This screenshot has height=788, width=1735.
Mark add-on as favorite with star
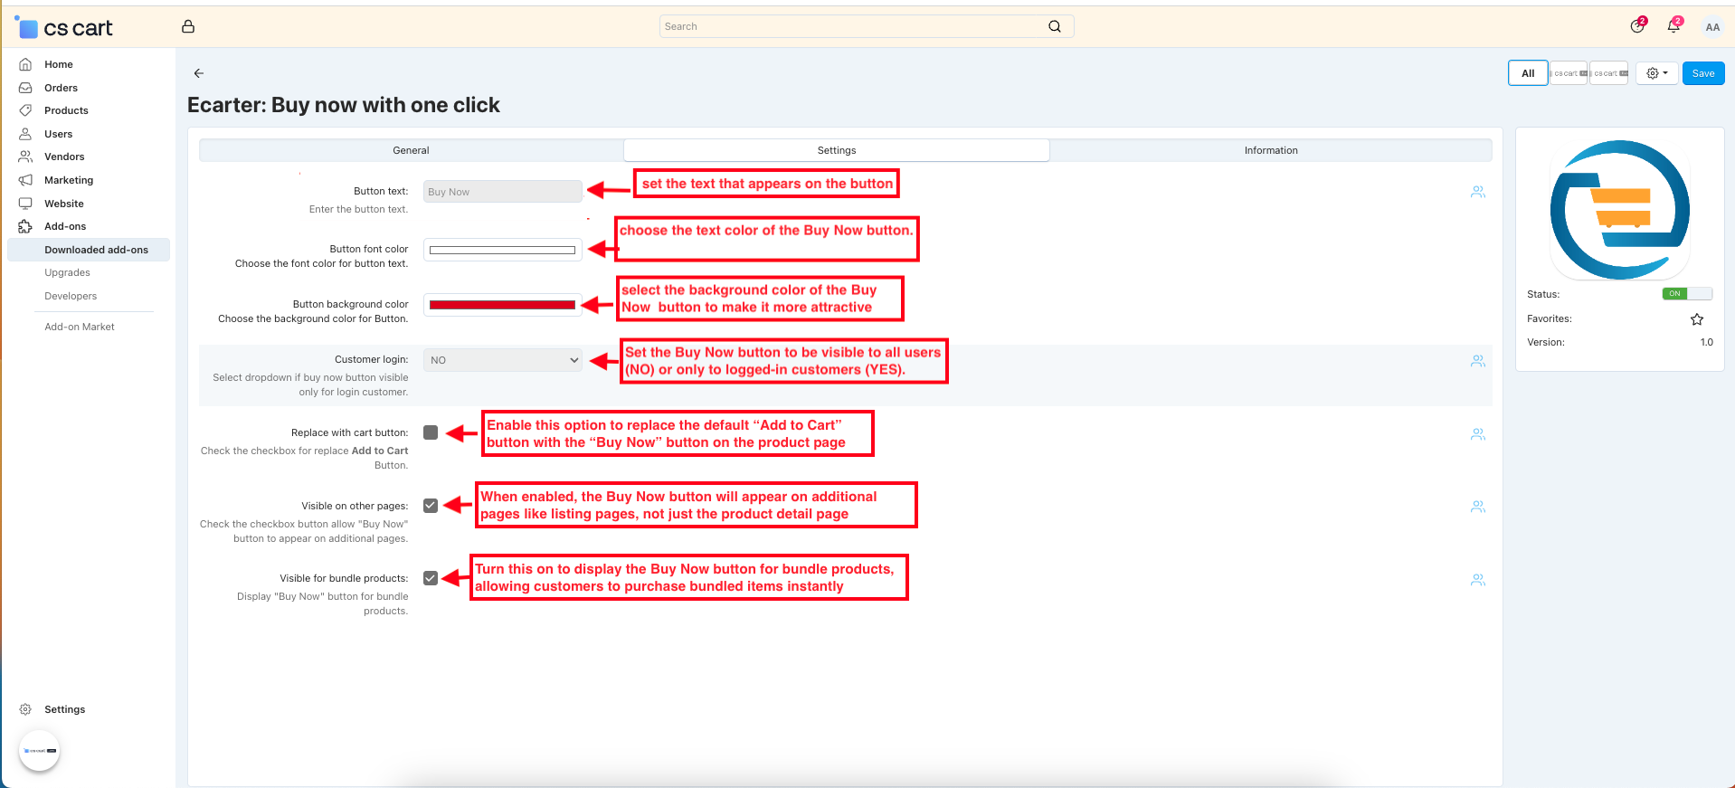1696,319
